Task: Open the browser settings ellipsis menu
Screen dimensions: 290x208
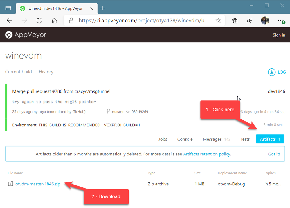Action: 281,21
